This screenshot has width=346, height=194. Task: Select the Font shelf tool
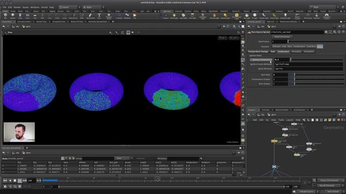pos(99,16)
